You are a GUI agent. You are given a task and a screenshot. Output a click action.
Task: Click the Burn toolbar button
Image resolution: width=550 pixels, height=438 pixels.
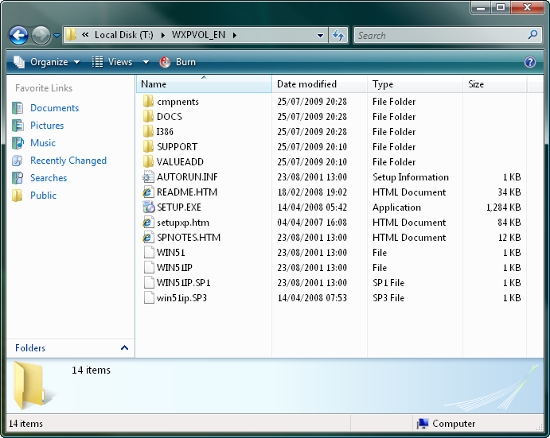pos(177,62)
